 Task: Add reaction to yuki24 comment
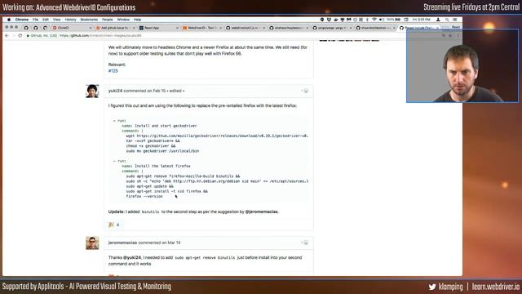[x=304, y=91]
